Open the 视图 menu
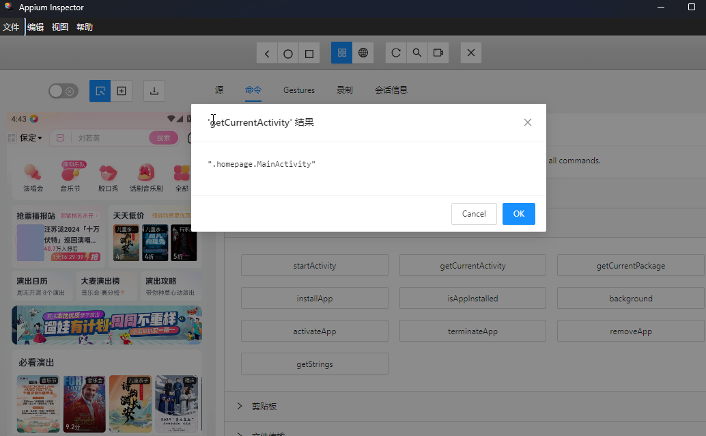 click(60, 27)
